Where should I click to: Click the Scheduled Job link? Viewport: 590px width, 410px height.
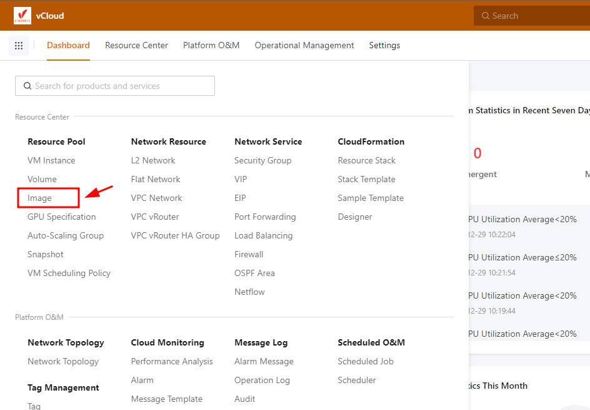366,361
